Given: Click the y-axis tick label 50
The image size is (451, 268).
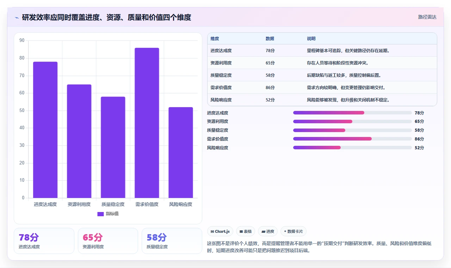Looking at the screenshot, I should tap(22, 111).
